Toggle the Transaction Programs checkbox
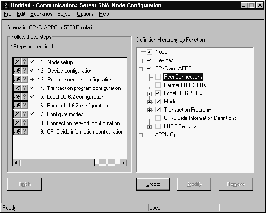Viewport: 266px width, 213px height. [x=158, y=110]
